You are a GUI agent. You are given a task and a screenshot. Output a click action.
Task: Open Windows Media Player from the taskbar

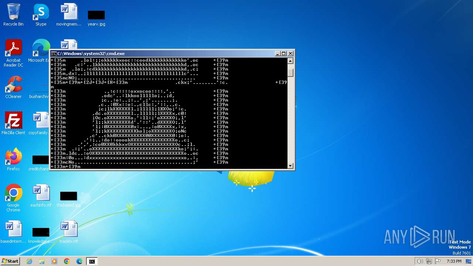(54, 261)
